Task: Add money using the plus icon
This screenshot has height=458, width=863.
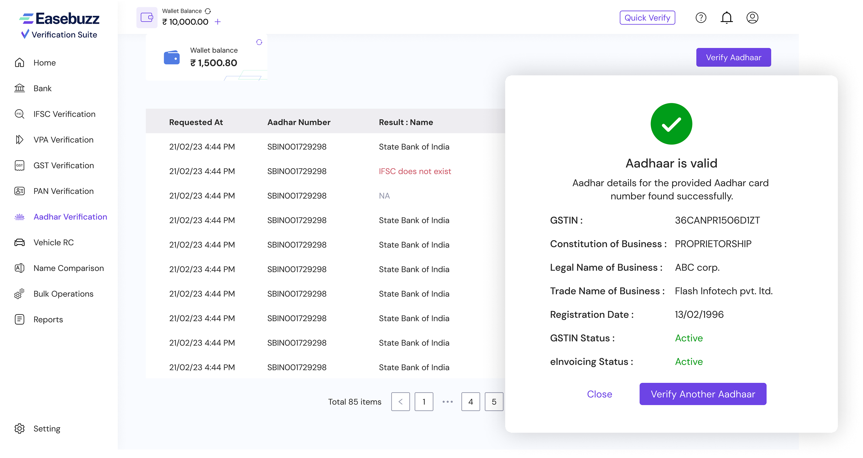Action: coord(218,22)
